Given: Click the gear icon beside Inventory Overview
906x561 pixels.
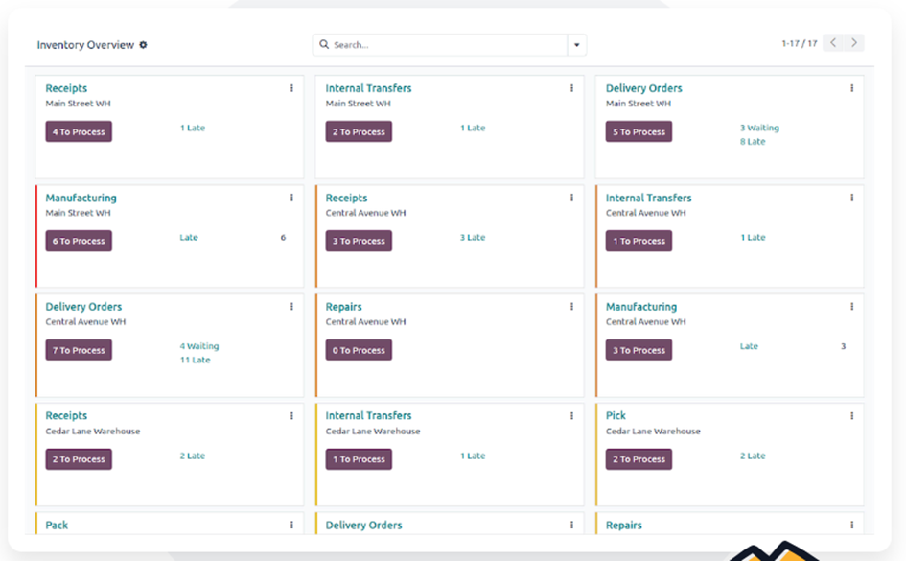Looking at the screenshot, I should (x=144, y=45).
